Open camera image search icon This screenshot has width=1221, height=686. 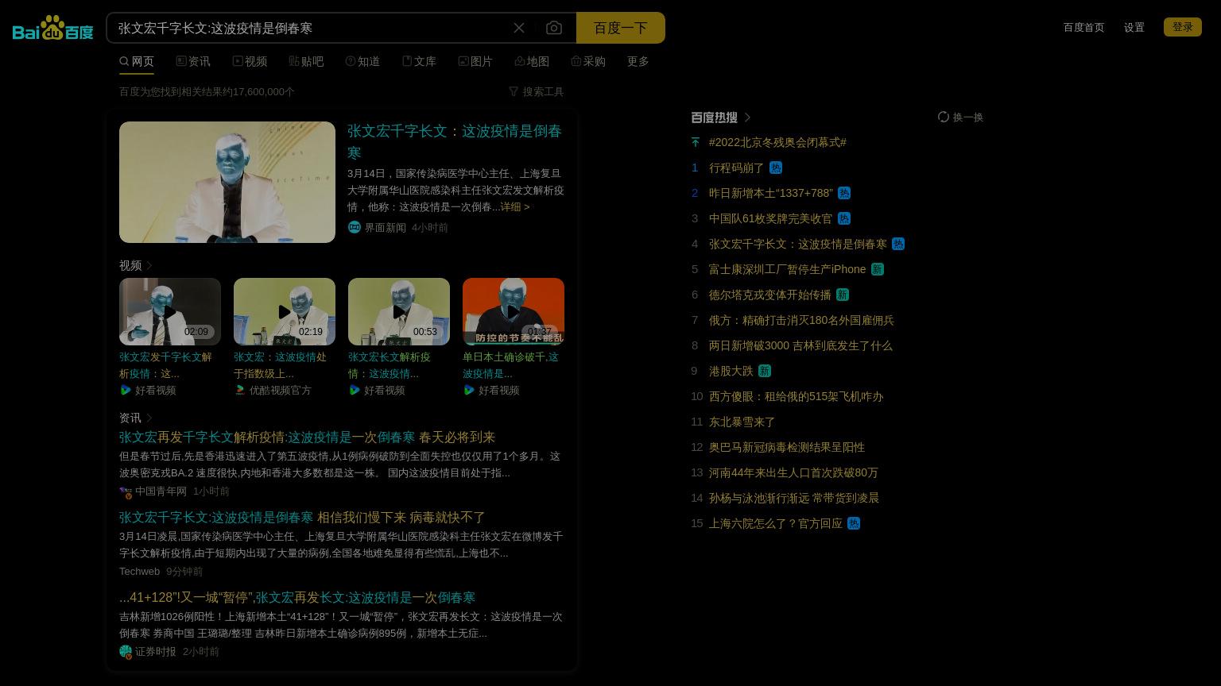tap(554, 28)
